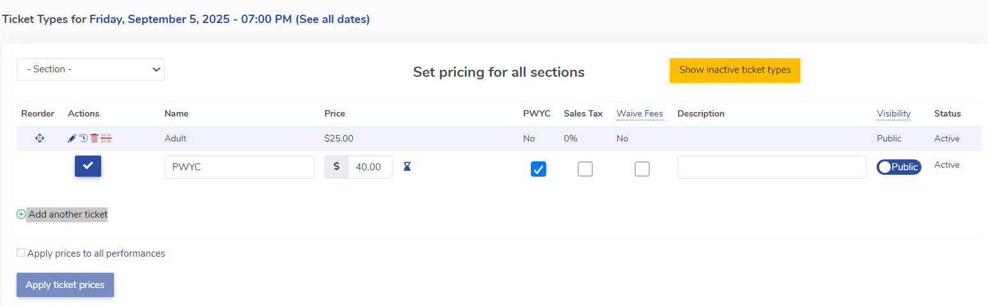
Task: Edit the Adult ticket with pencil icon
Action: 72,138
